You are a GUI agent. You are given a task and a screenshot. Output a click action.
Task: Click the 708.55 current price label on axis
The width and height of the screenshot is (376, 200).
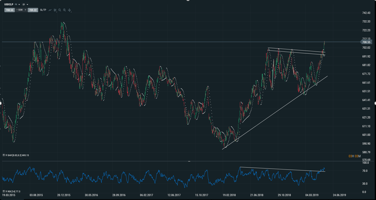366,42
